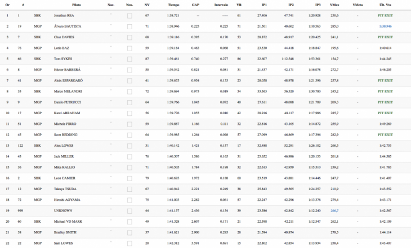Screen dimensions: 411x248
Task: Check the box in the UNKNOWN rider row
Action: (x=129, y=210)
